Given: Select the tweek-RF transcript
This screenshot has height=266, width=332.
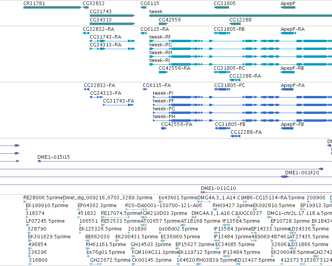Looking at the screenshot, I should click(241, 41).
